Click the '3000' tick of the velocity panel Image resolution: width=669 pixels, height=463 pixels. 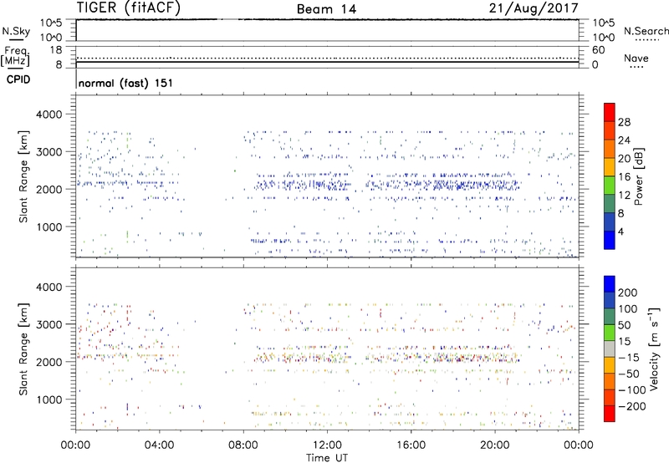point(49,324)
